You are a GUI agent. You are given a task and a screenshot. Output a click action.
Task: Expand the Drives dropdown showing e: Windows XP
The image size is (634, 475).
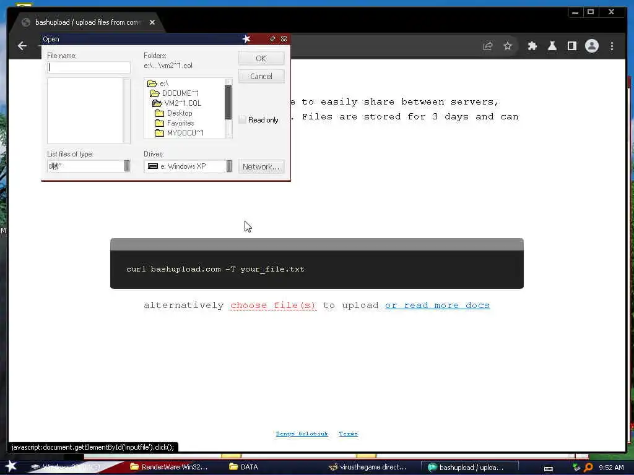(x=229, y=166)
